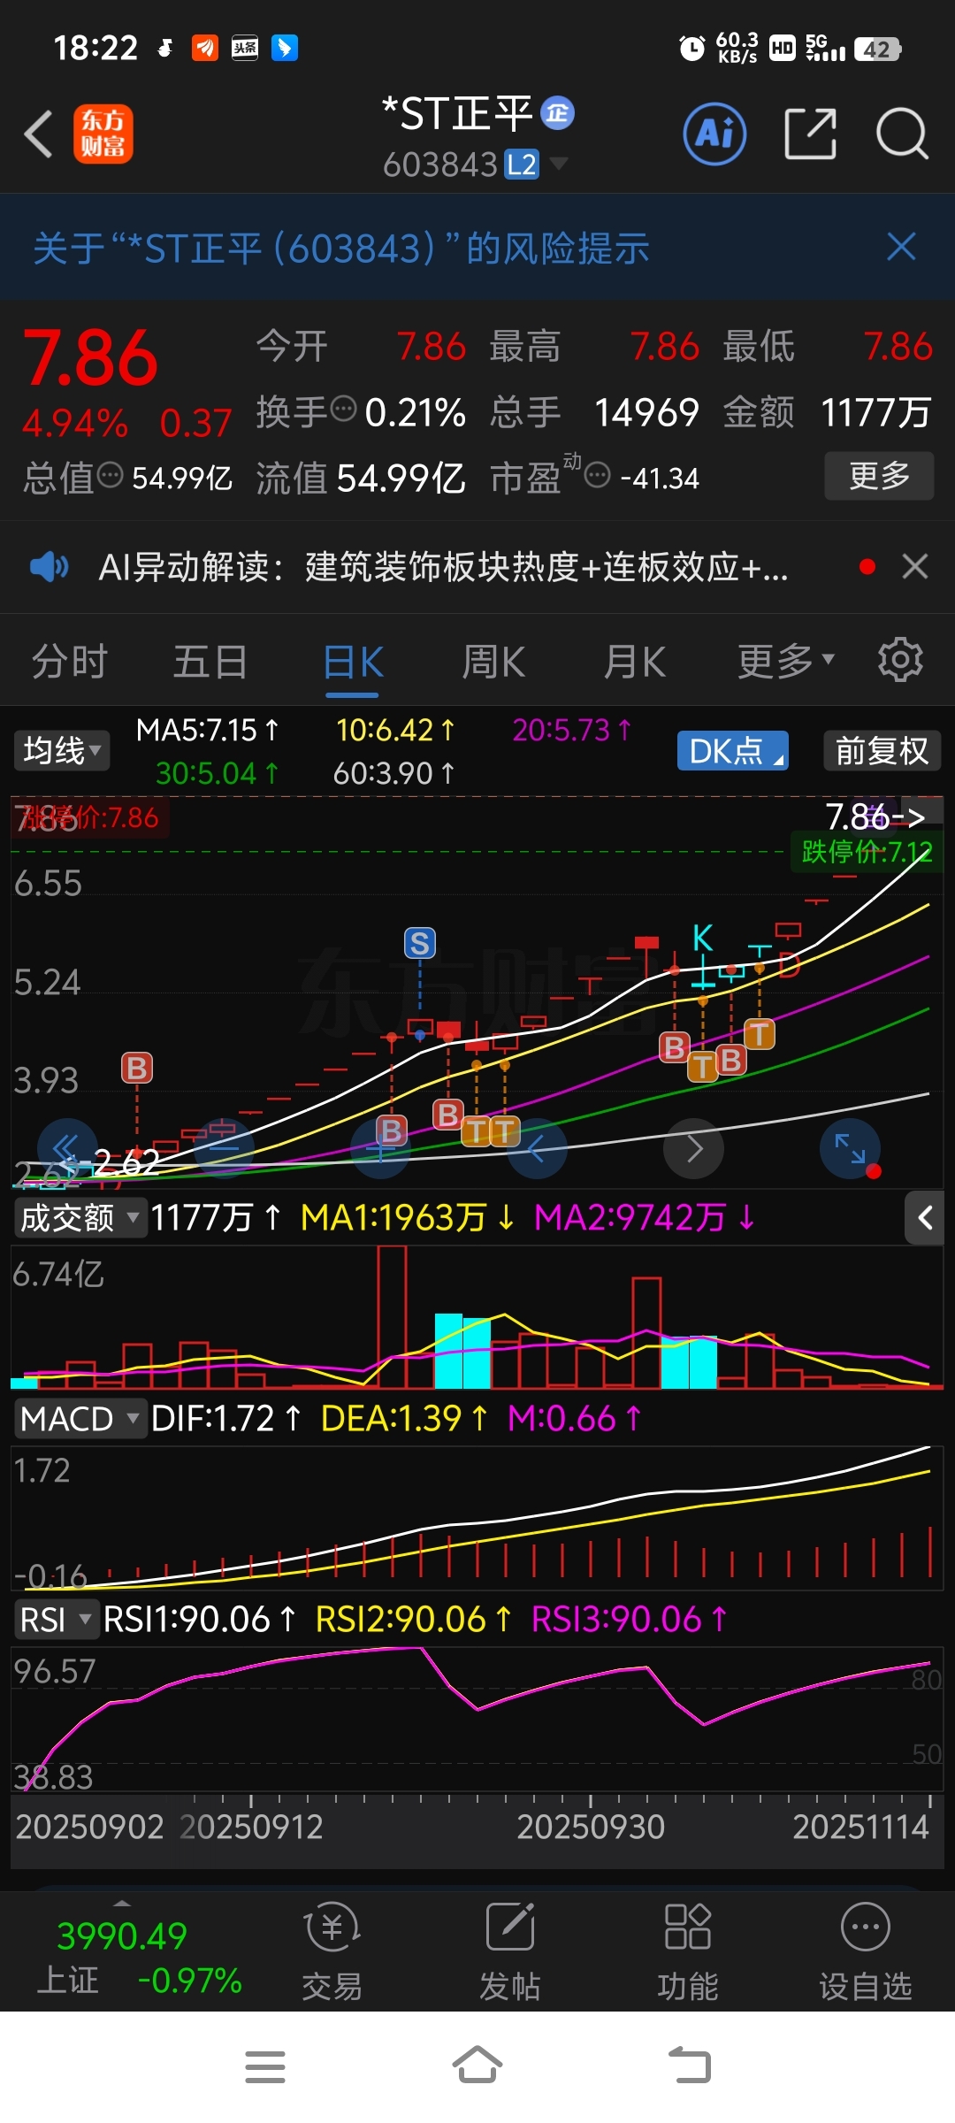Switch to 五日 tab

coord(210,662)
